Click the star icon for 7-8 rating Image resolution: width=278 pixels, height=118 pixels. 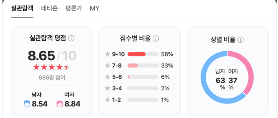click(107, 65)
